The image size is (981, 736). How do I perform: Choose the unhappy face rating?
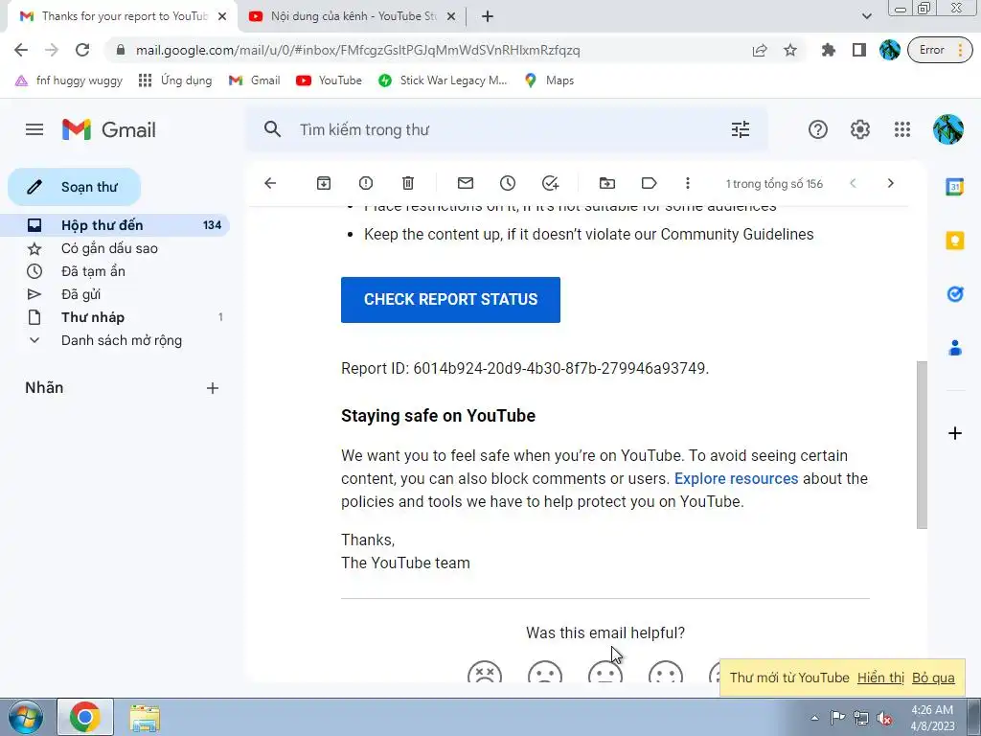pyautogui.click(x=545, y=672)
